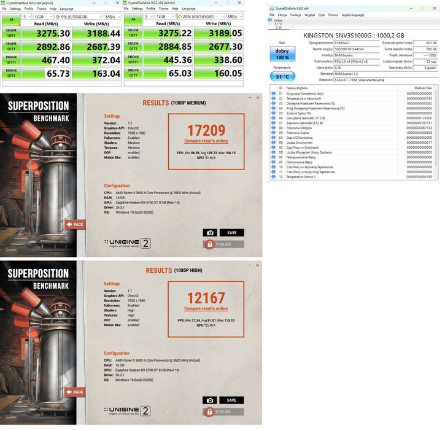Click status icon of Polecenia Zapisu row

click(x=273, y=133)
